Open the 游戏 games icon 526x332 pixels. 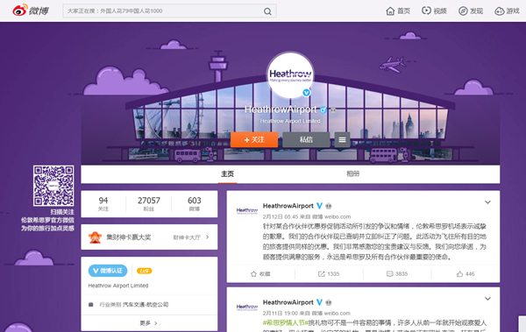coord(499,11)
